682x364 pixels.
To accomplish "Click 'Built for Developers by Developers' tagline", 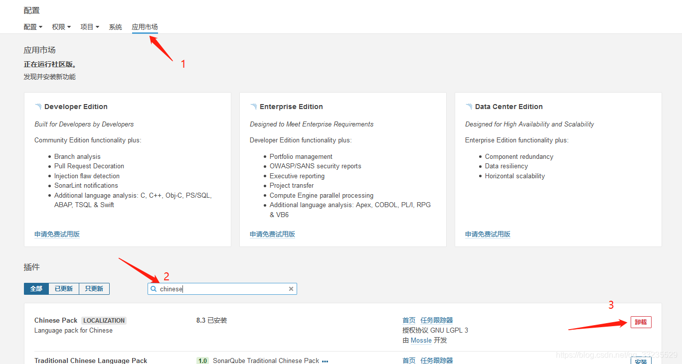I will coord(84,124).
